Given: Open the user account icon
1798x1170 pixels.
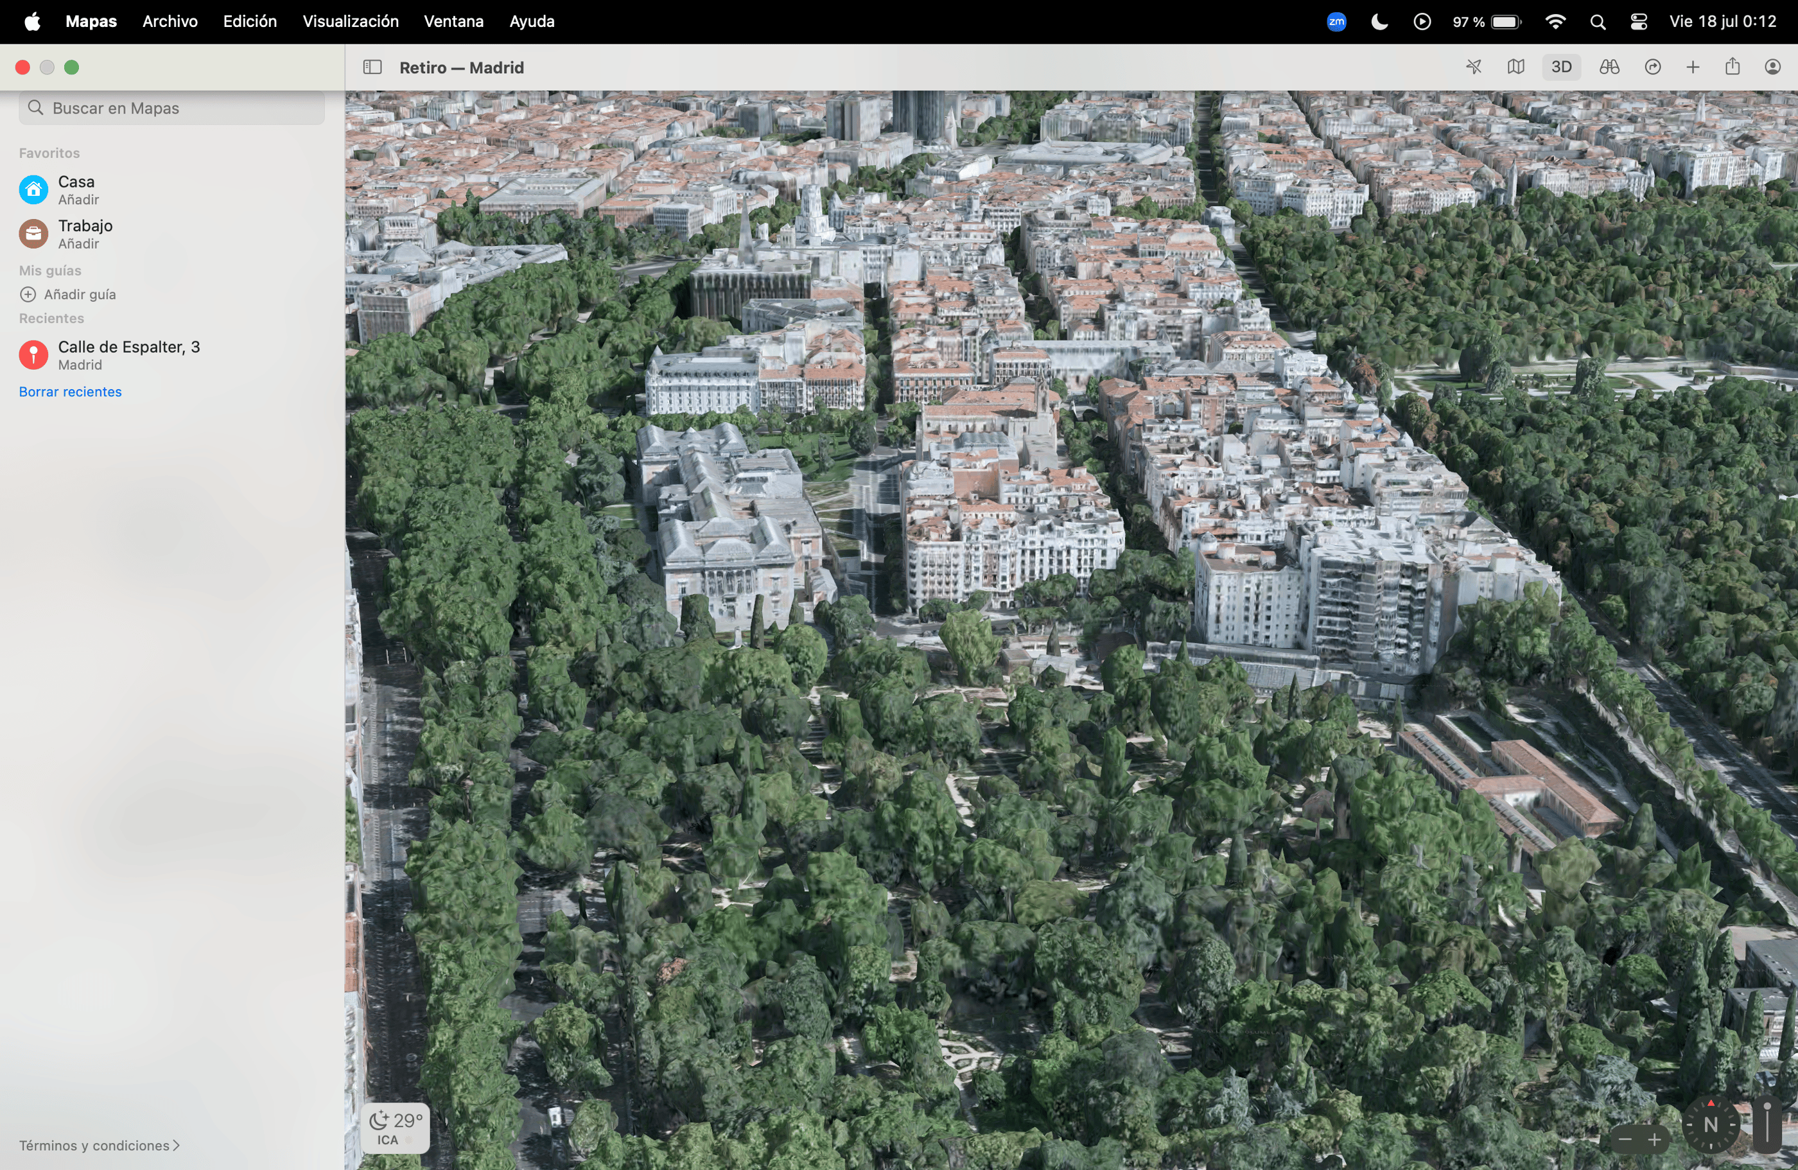Looking at the screenshot, I should (x=1772, y=67).
